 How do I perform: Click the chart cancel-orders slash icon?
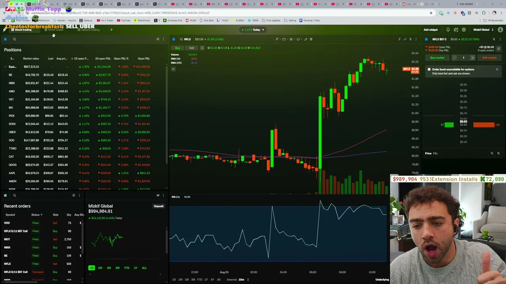(x=202, y=48)
